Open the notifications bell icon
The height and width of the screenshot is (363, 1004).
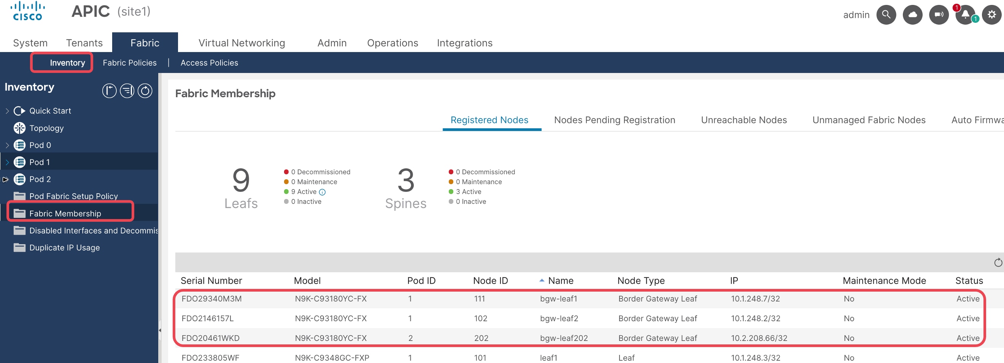[x=965, y=15]
